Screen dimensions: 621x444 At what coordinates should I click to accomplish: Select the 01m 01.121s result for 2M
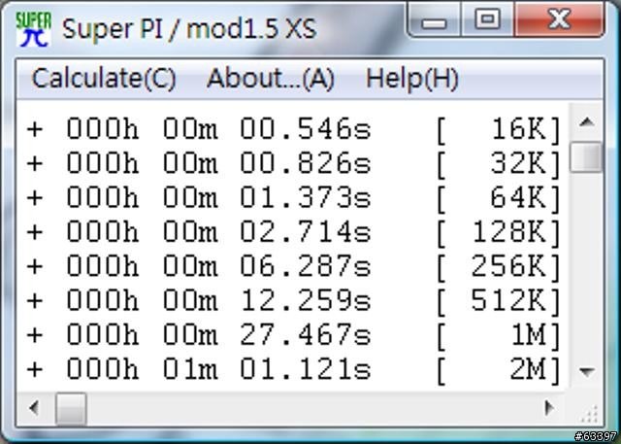tap(293, 370)
